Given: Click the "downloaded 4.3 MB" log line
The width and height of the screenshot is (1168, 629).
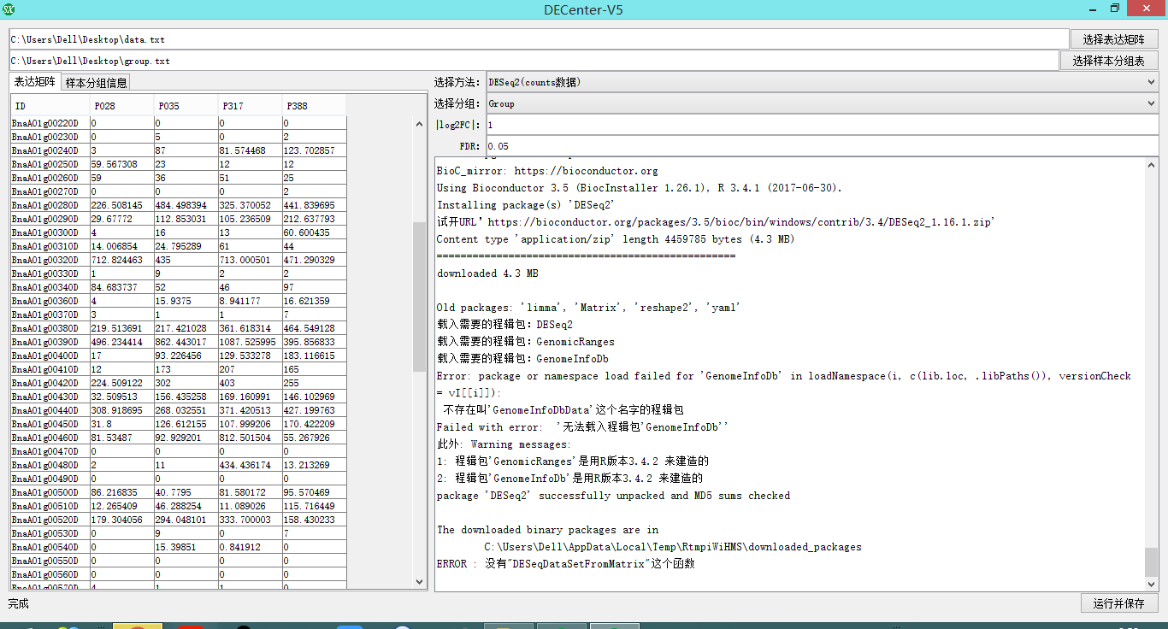Looking at the screenshot, I should 487,273.
